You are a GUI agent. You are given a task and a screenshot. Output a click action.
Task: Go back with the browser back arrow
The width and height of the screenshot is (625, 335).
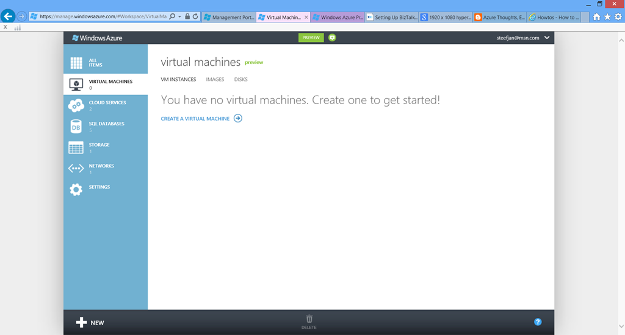[x=7, y=16]
